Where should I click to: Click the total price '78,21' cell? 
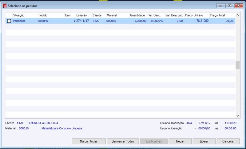[x=230, y=21]
